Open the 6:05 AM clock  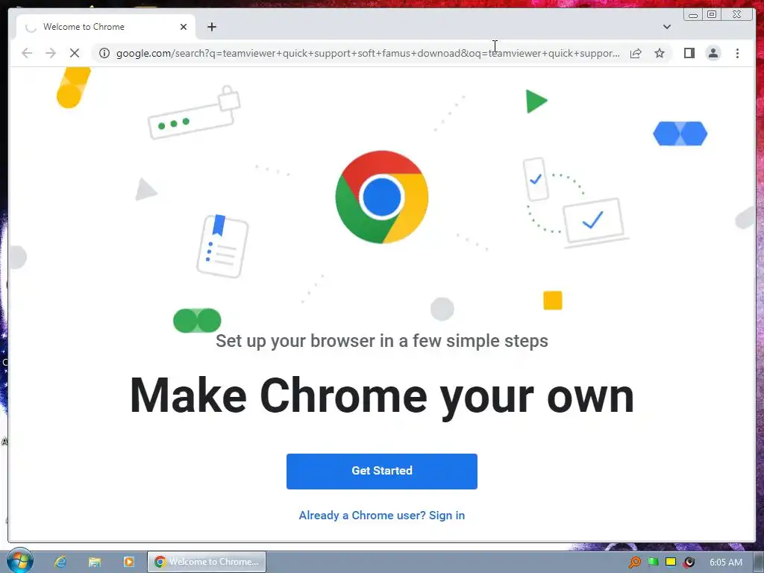point(725,563)
